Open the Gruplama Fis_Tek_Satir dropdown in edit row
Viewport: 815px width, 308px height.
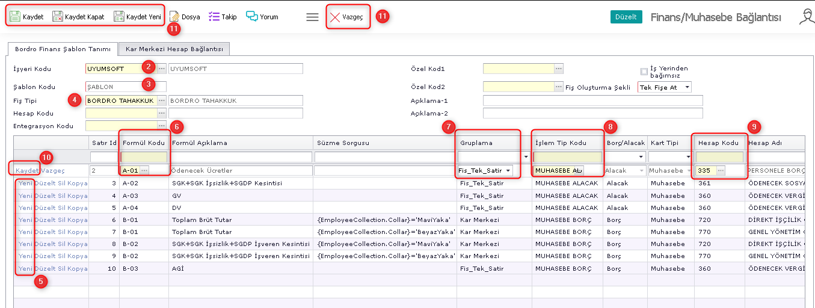click(x=508, y=171)
